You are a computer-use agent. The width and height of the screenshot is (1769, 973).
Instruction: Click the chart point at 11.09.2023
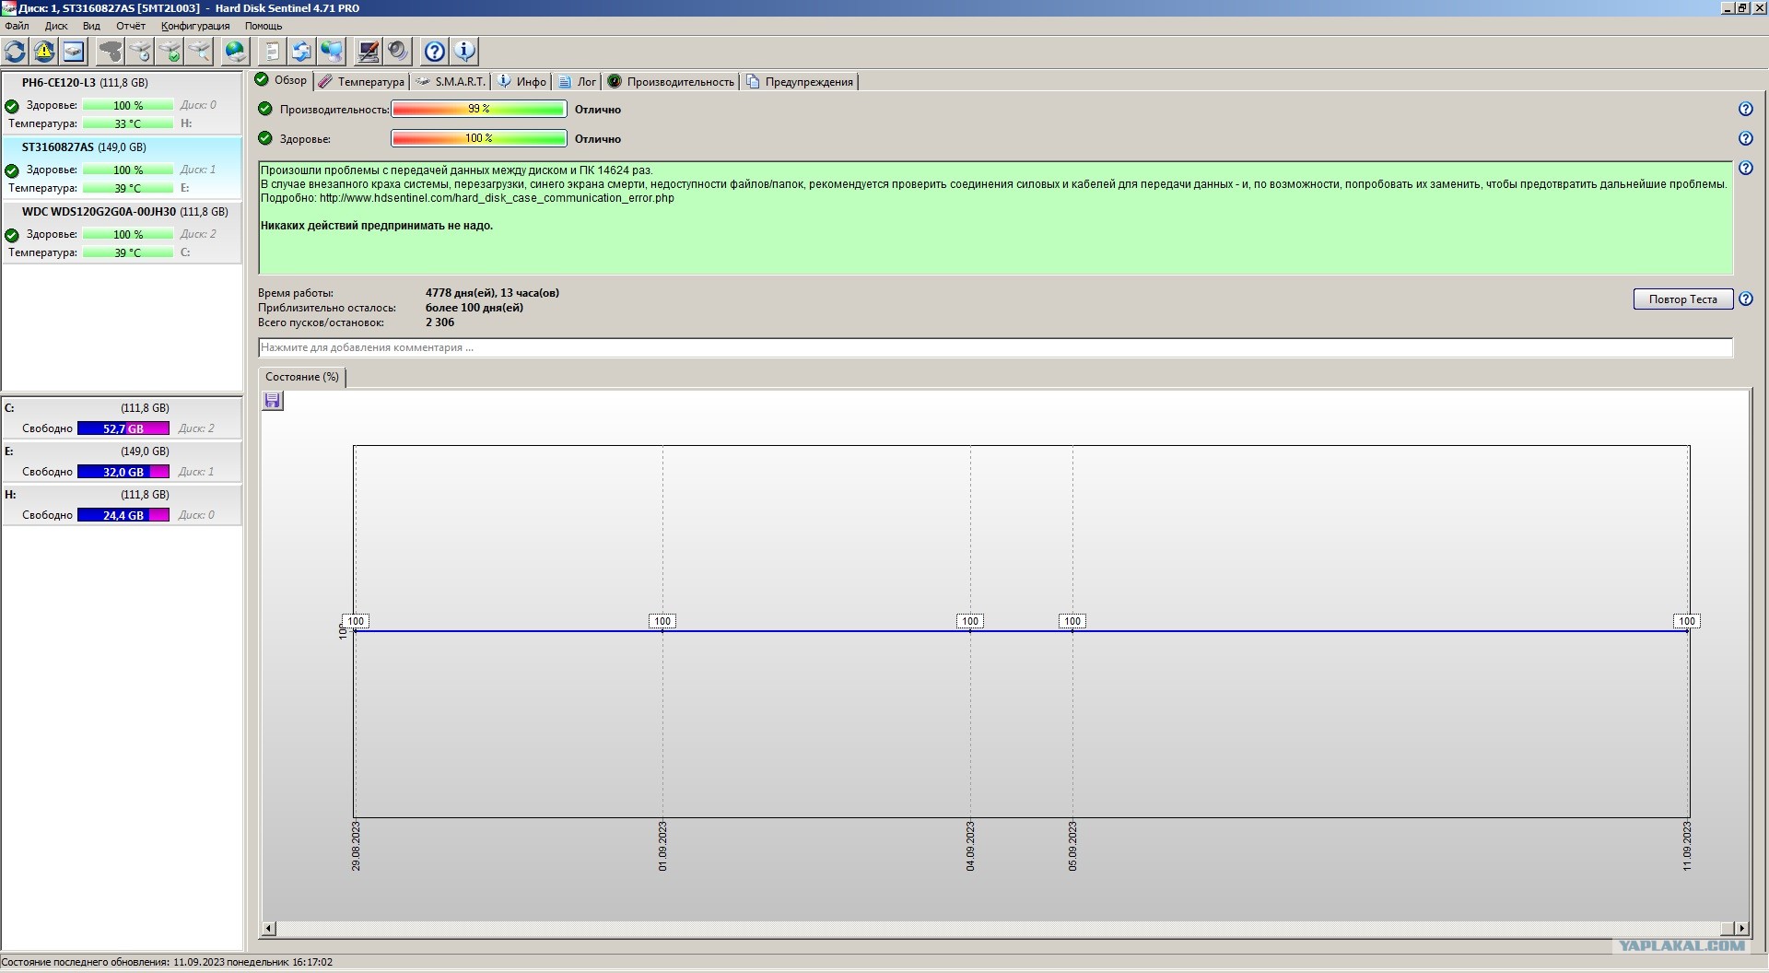(x=1687, y=631)
